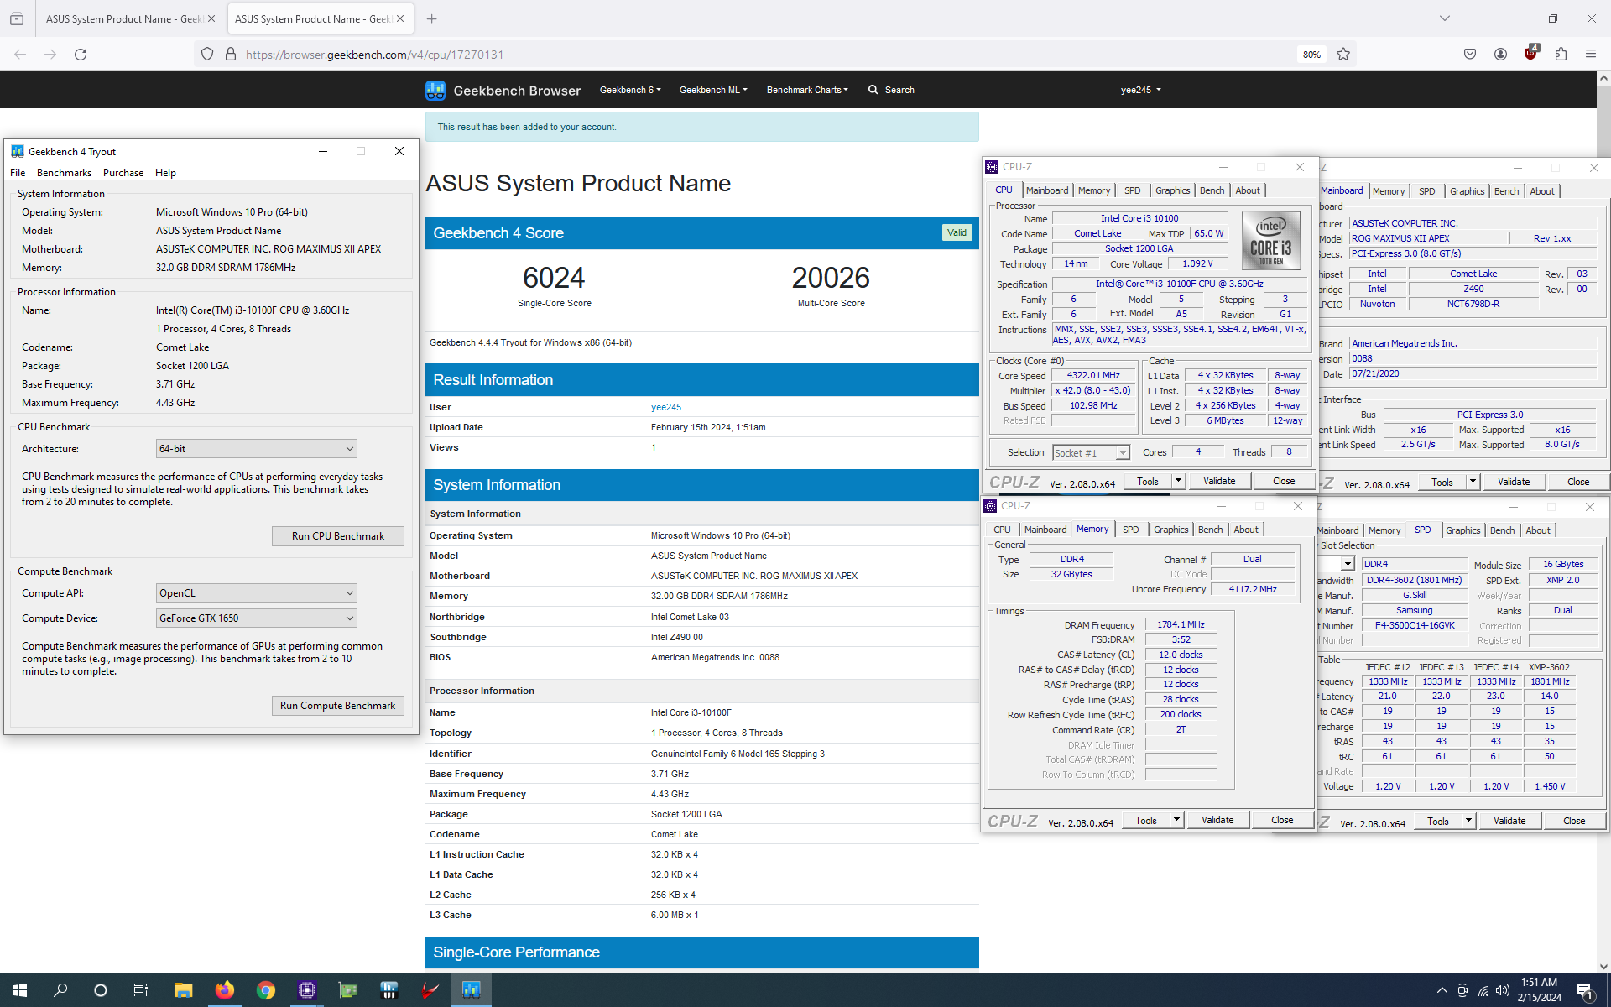Open the Purchase menu in Geekbench 4
This screenshot has width=1611, height=1007.
123,173
